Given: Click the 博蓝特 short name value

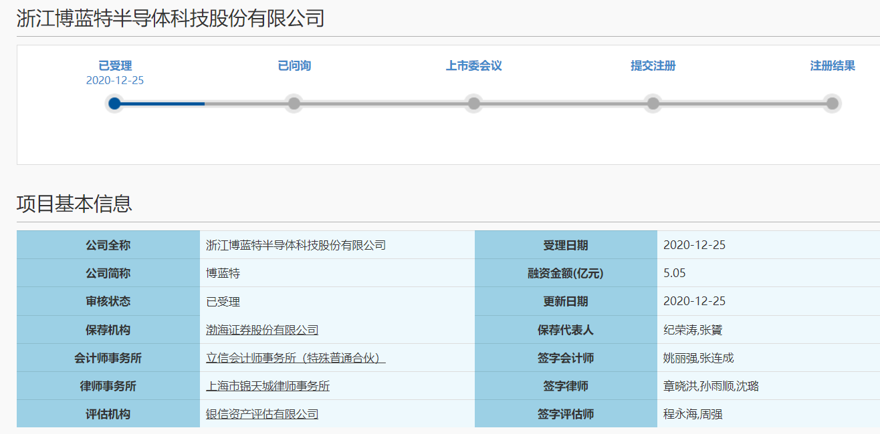Looking at the screenshot, I should coord(223,273).
